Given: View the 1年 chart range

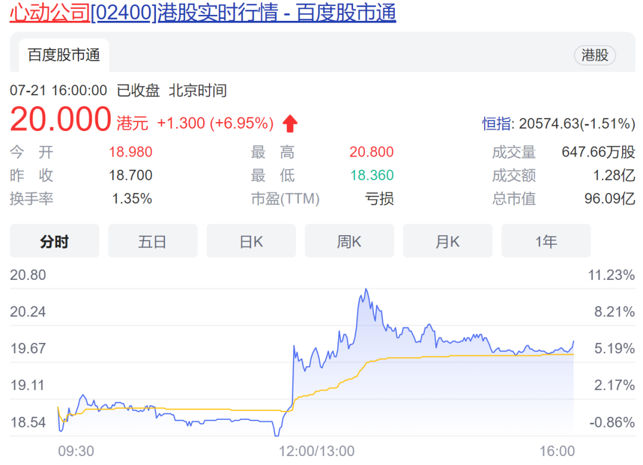Looking at the screenshot, I should click(x=545, y=241).
